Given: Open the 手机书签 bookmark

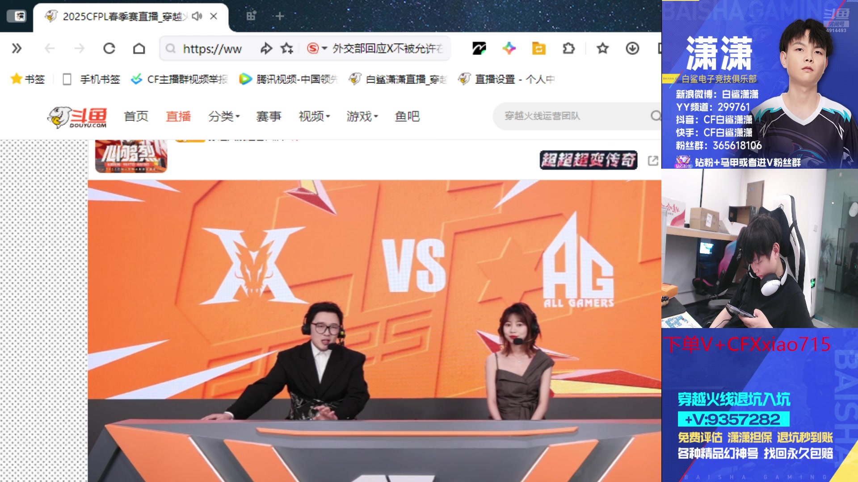Looking at the screenshot, I should pos(92,79).
